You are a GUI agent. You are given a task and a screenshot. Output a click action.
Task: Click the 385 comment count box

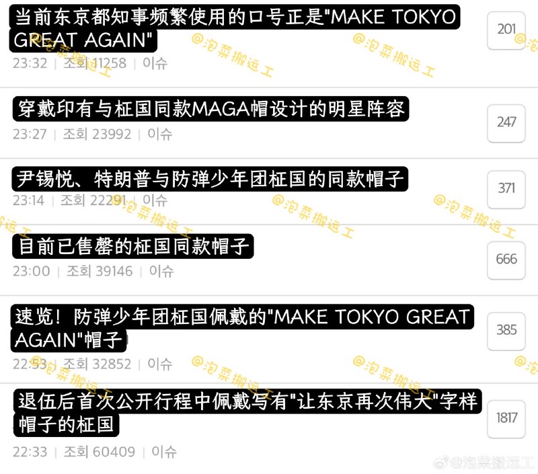click(x=506, y=331)
